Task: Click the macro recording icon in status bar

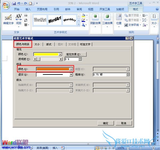Action: [x=63, y=148]
